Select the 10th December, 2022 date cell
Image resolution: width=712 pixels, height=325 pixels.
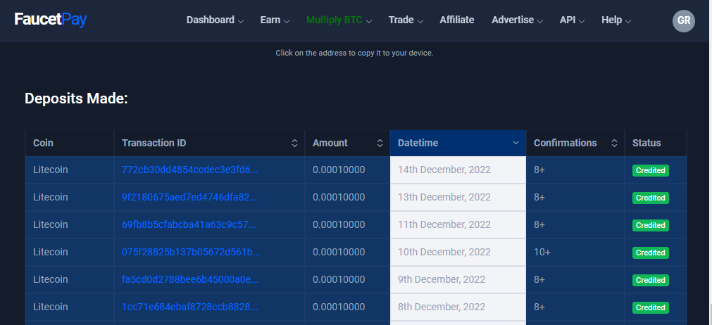tap(458, 252)
